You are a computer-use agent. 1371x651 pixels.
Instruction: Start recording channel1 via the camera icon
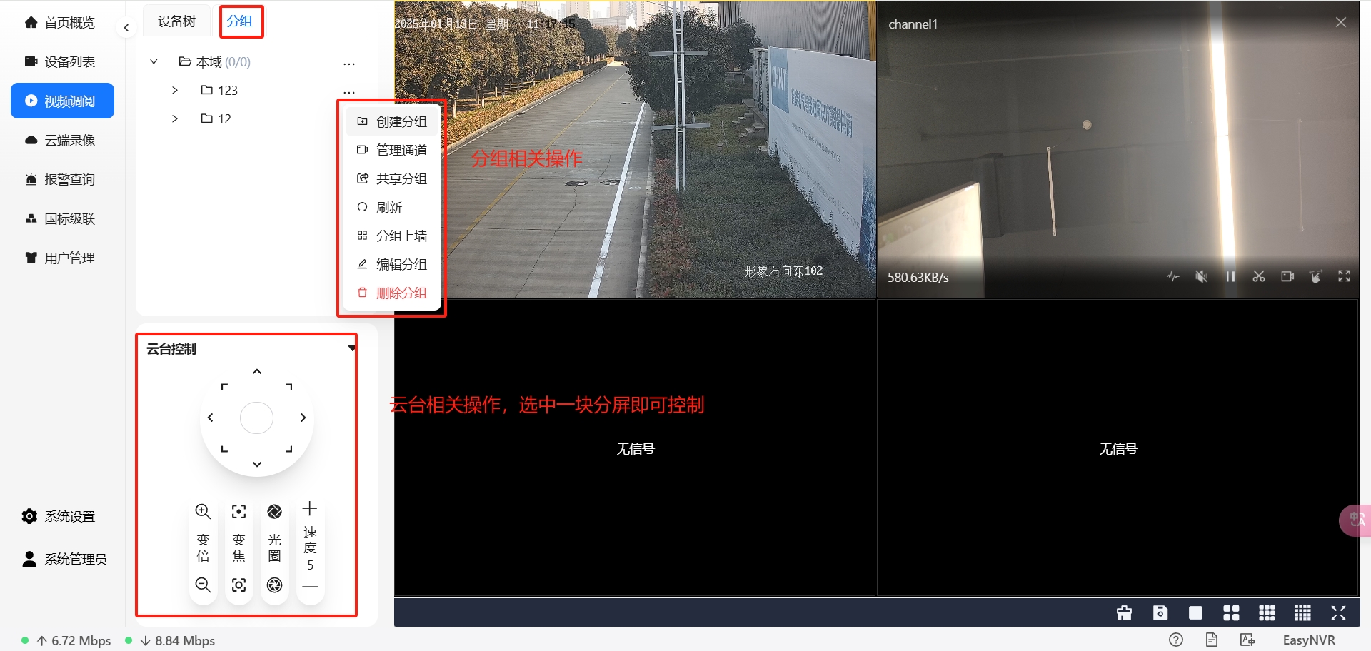(1287, 276)
